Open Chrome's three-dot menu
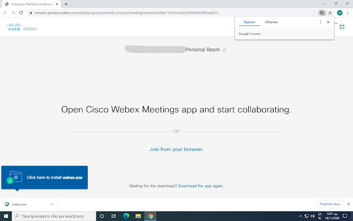 348,13
